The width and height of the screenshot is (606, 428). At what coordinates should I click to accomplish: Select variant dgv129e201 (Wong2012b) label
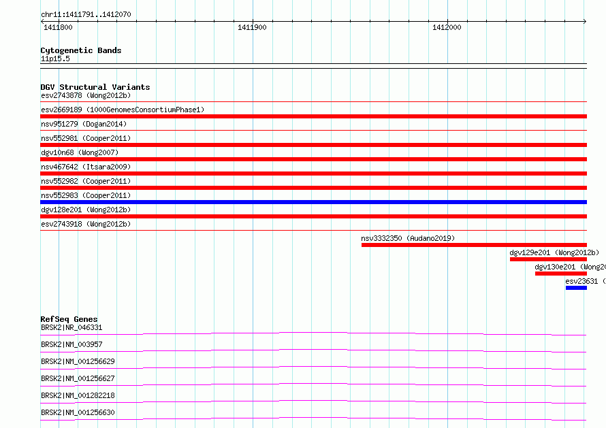pyautogui.click(x=554, y=252)
